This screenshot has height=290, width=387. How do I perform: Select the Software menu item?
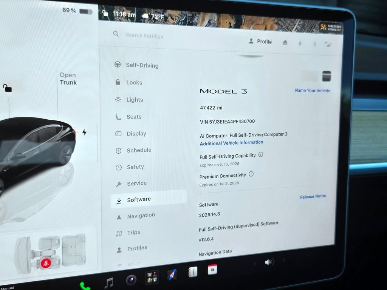tap(149, 199)
